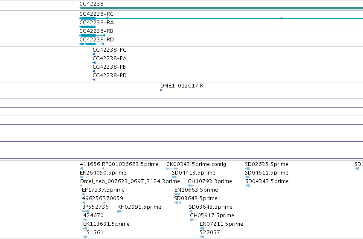This screenshot has width=363, height=239.
Task: Select the Dmel_neb_007623_0697_3124.3prime label
Action: coord(130,181)
